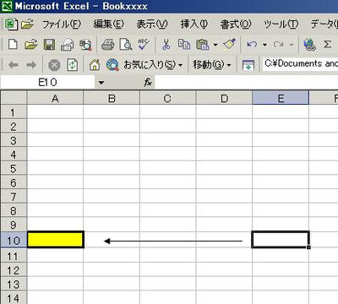Click the Open file toolbar icon
This screenshot has width=338, height=304.
tap(31, 45)
